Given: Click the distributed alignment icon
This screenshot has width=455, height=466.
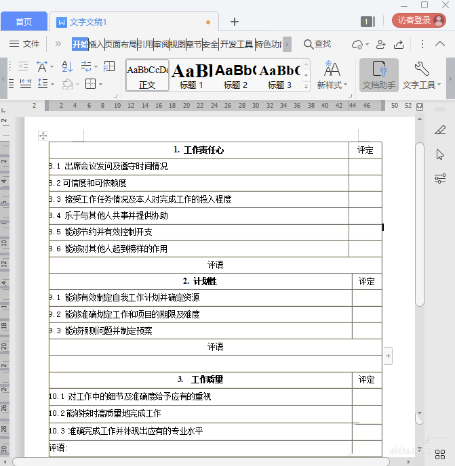Looking at the screenshot, I should pyautogui.click(x=26, y=84).
